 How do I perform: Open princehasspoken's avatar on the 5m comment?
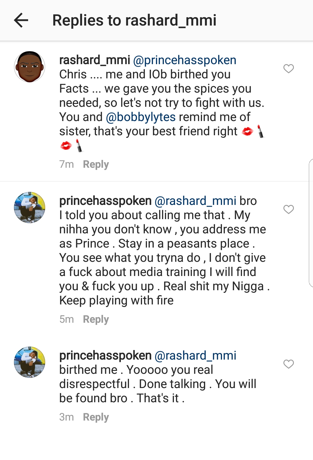[30, 207]
